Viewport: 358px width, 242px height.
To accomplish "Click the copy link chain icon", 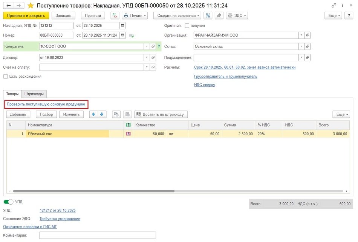I will coord(334,6).
